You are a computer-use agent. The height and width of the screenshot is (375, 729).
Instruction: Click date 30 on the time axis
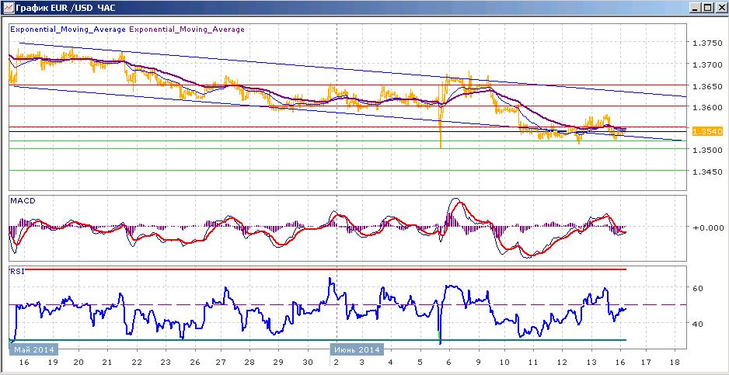click(307, 363)
